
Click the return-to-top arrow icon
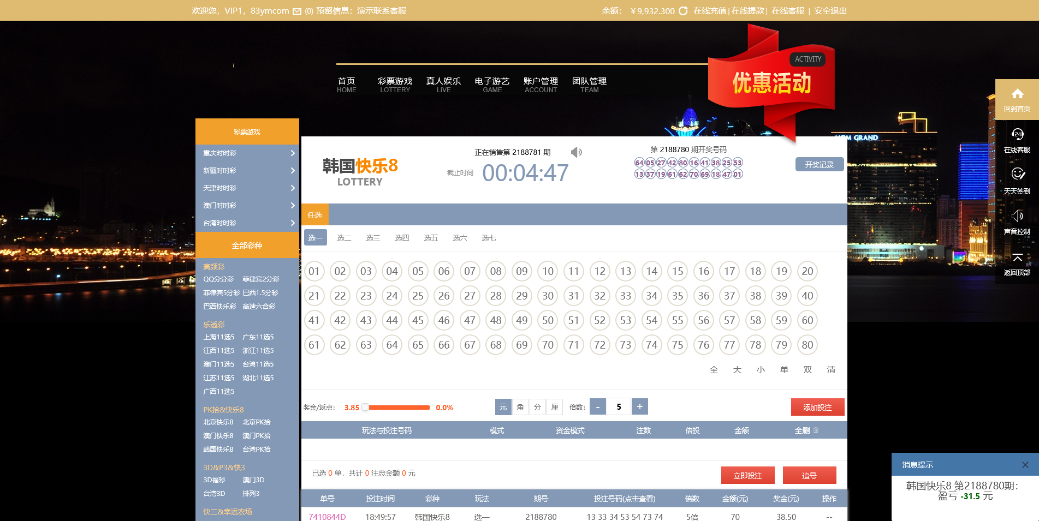click(1017, 257)
